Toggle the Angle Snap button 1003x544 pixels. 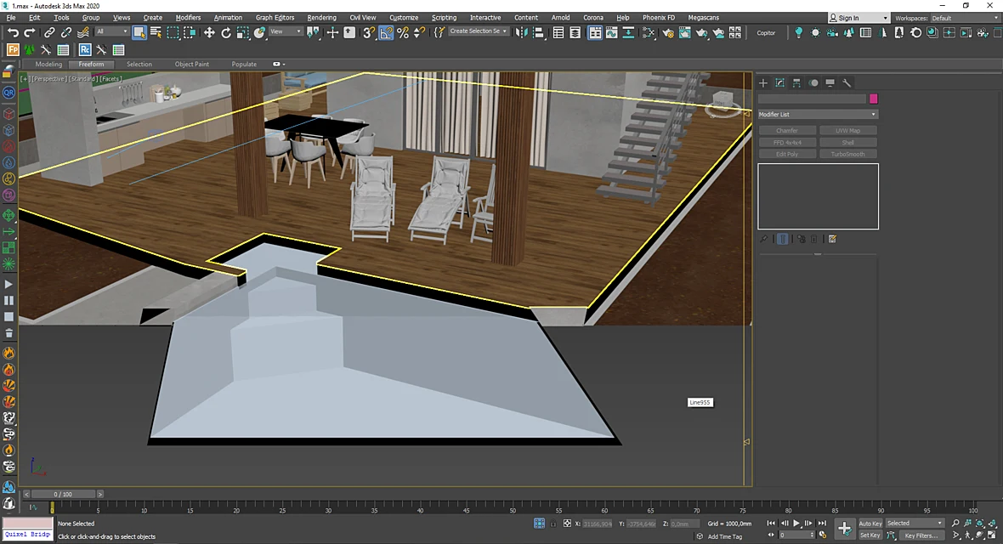386,32
